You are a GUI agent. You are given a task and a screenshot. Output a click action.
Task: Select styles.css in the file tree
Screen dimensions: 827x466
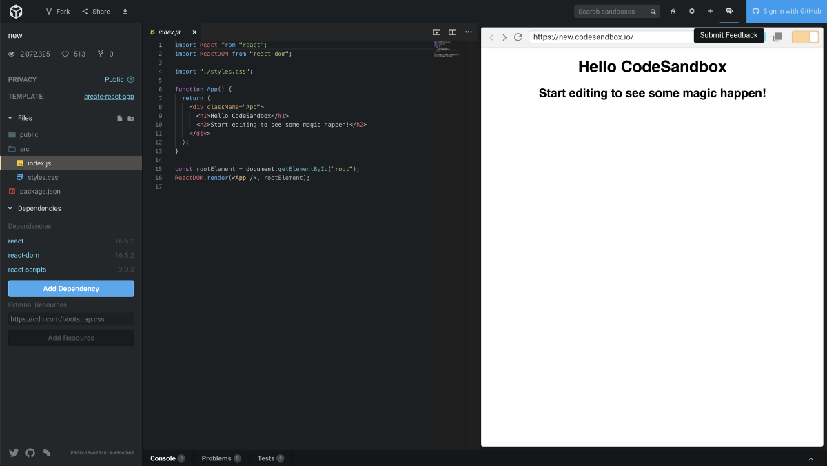(x=43, y=178)
